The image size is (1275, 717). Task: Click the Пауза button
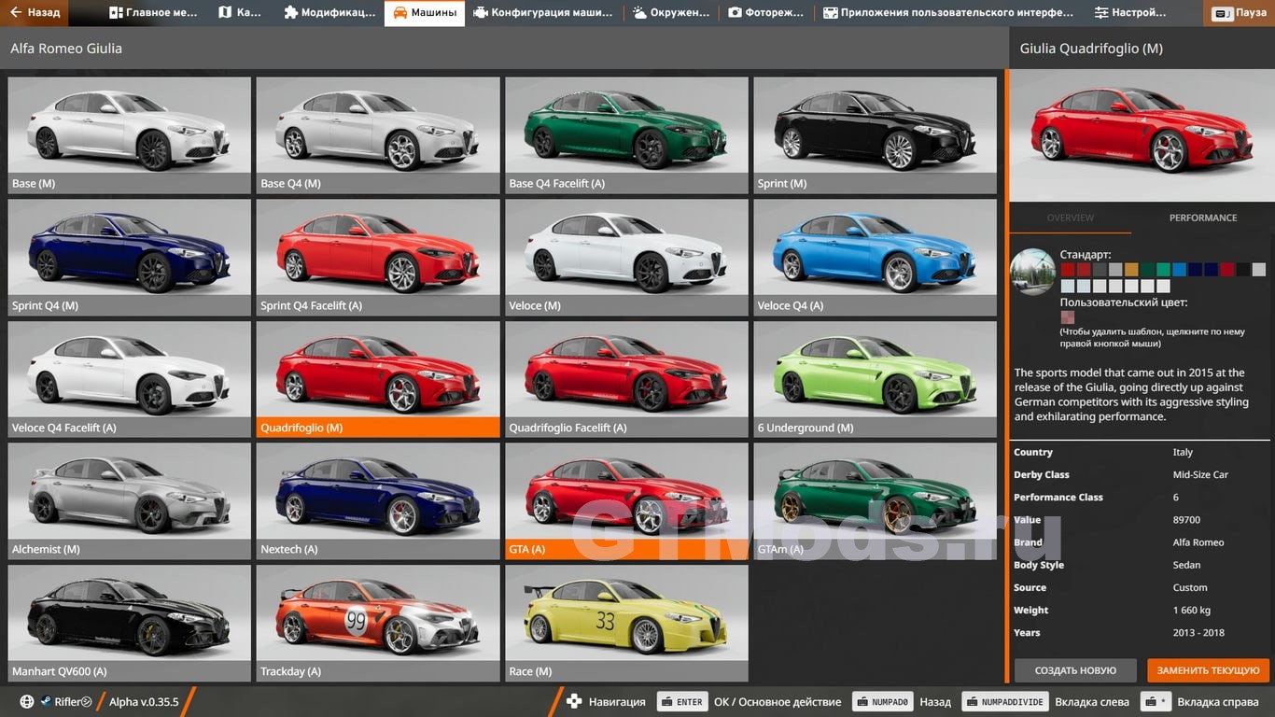[1240, 13]
